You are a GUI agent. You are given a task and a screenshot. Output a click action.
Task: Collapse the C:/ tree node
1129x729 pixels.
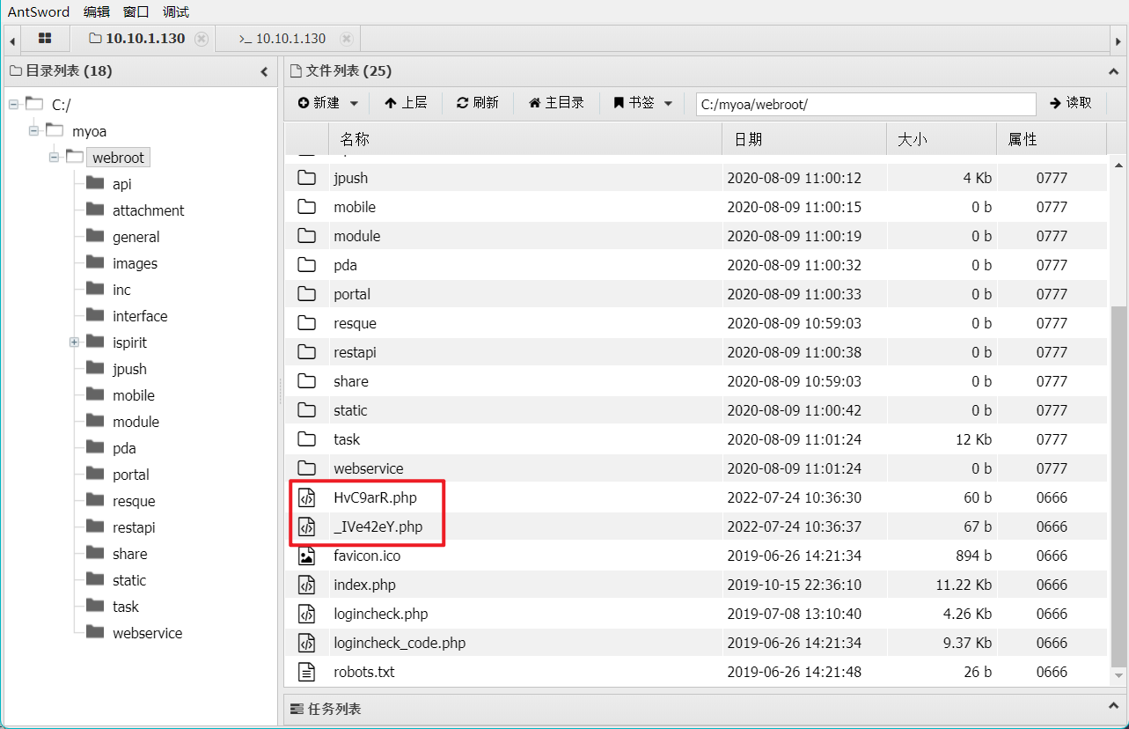[13, 105]
